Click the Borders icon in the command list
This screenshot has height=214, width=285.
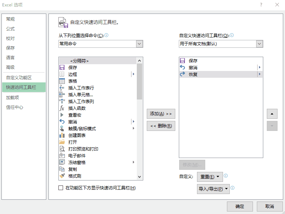62,74
